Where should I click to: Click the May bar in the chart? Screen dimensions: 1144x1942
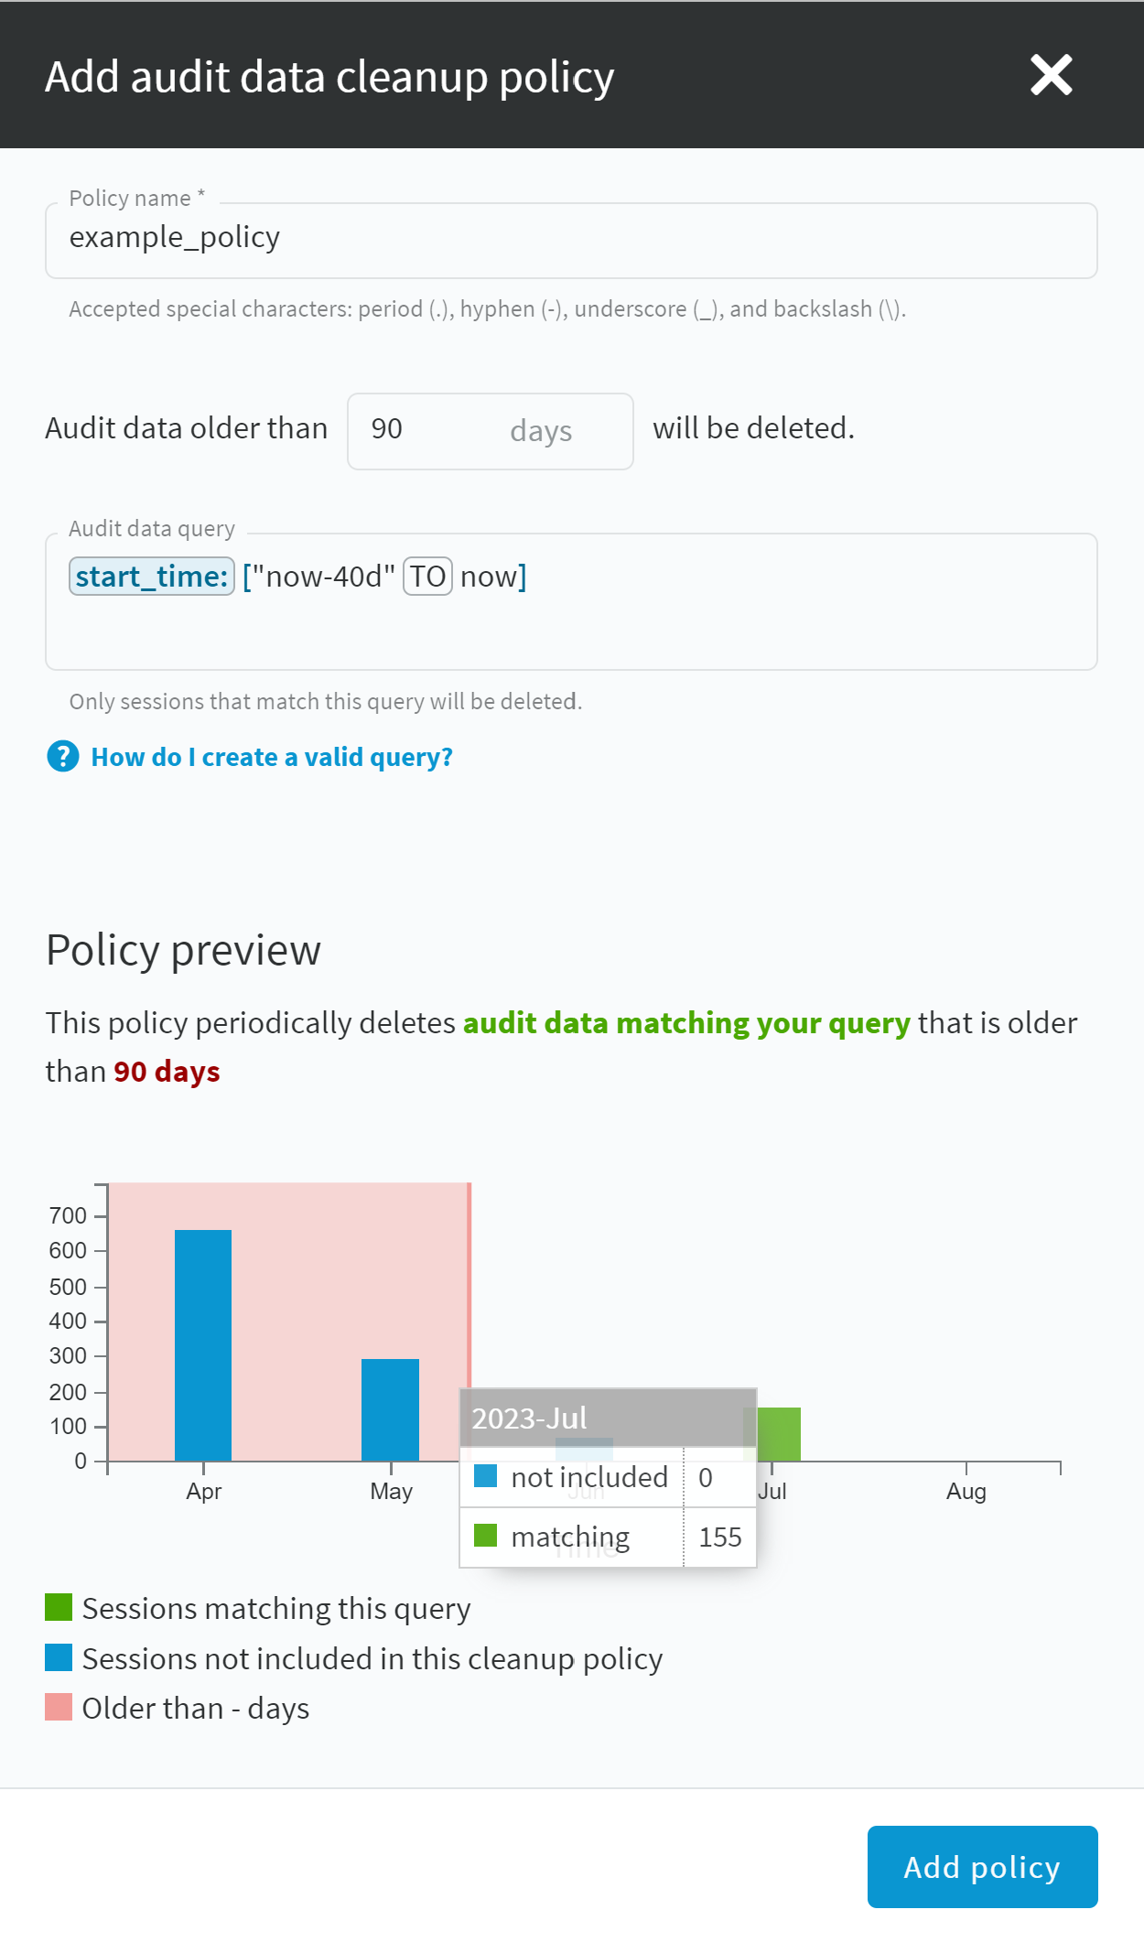[390, 1409]
